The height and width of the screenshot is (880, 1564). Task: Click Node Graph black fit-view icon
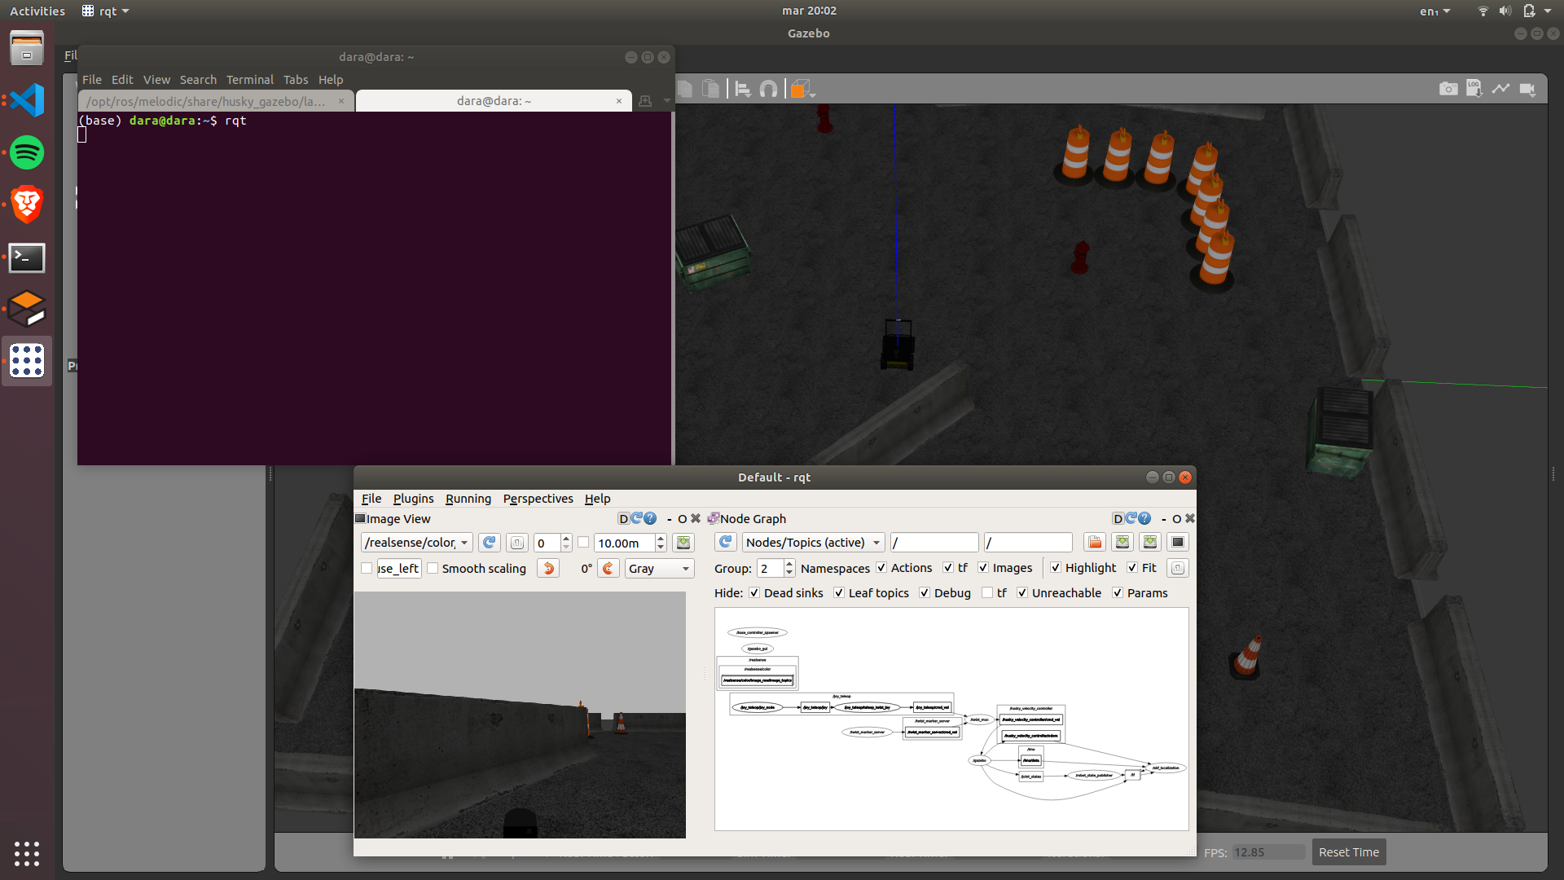pos(1178,543)
